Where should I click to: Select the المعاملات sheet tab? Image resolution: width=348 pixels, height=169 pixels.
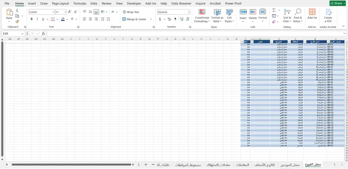point(242,165)
